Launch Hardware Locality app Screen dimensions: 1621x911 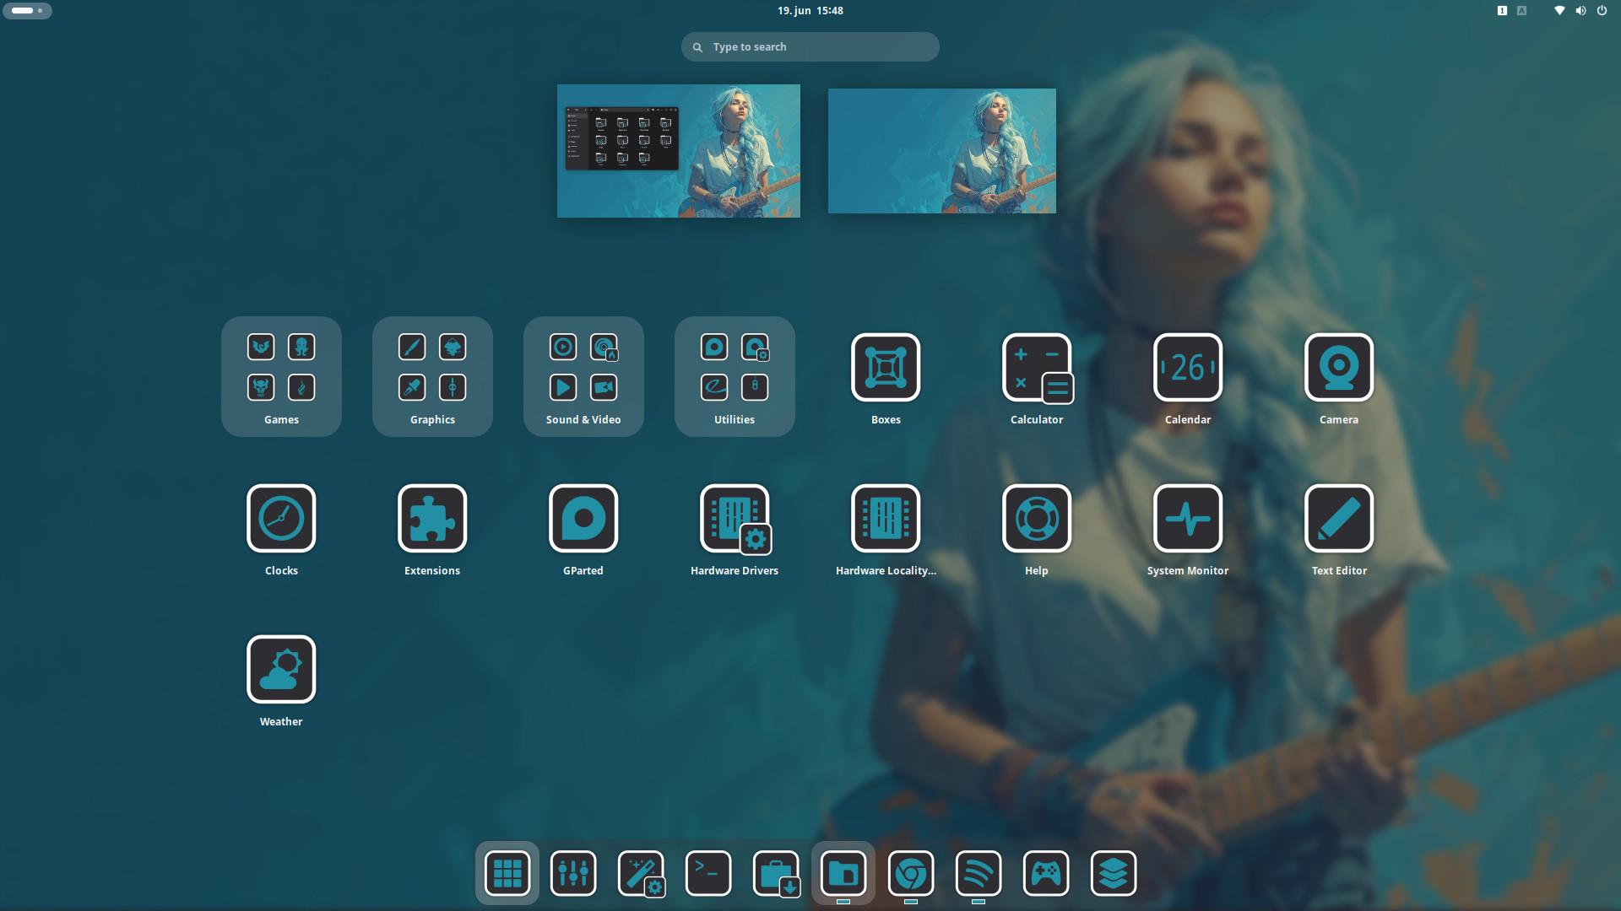(886, 519)
